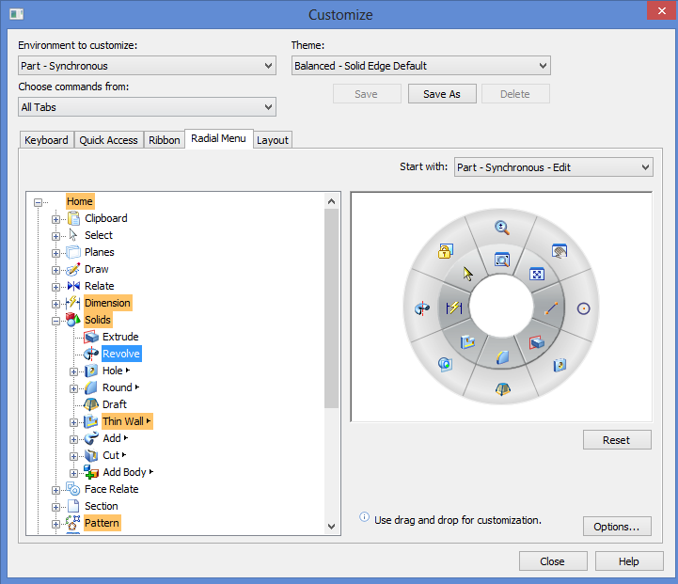The image size is (678, 584).
Task: Expand the Clipboard tree node
Action: tap(55, 219)
